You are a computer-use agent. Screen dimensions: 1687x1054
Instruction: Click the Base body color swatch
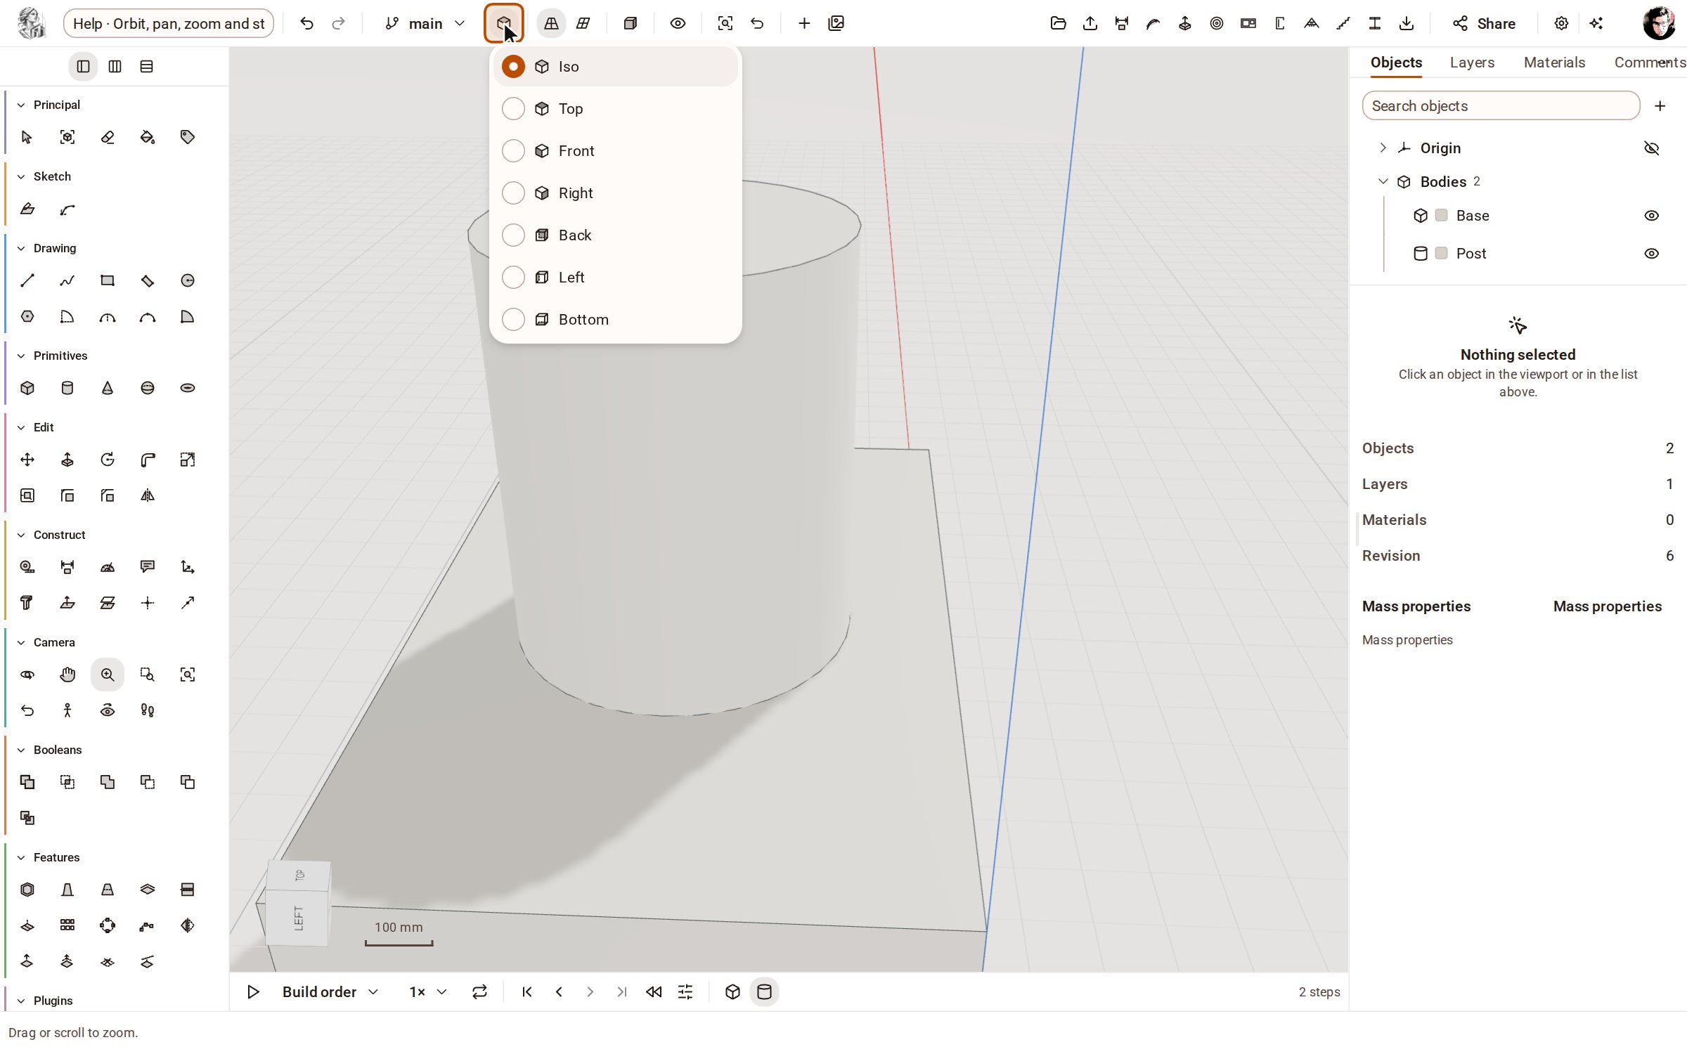1441,215
